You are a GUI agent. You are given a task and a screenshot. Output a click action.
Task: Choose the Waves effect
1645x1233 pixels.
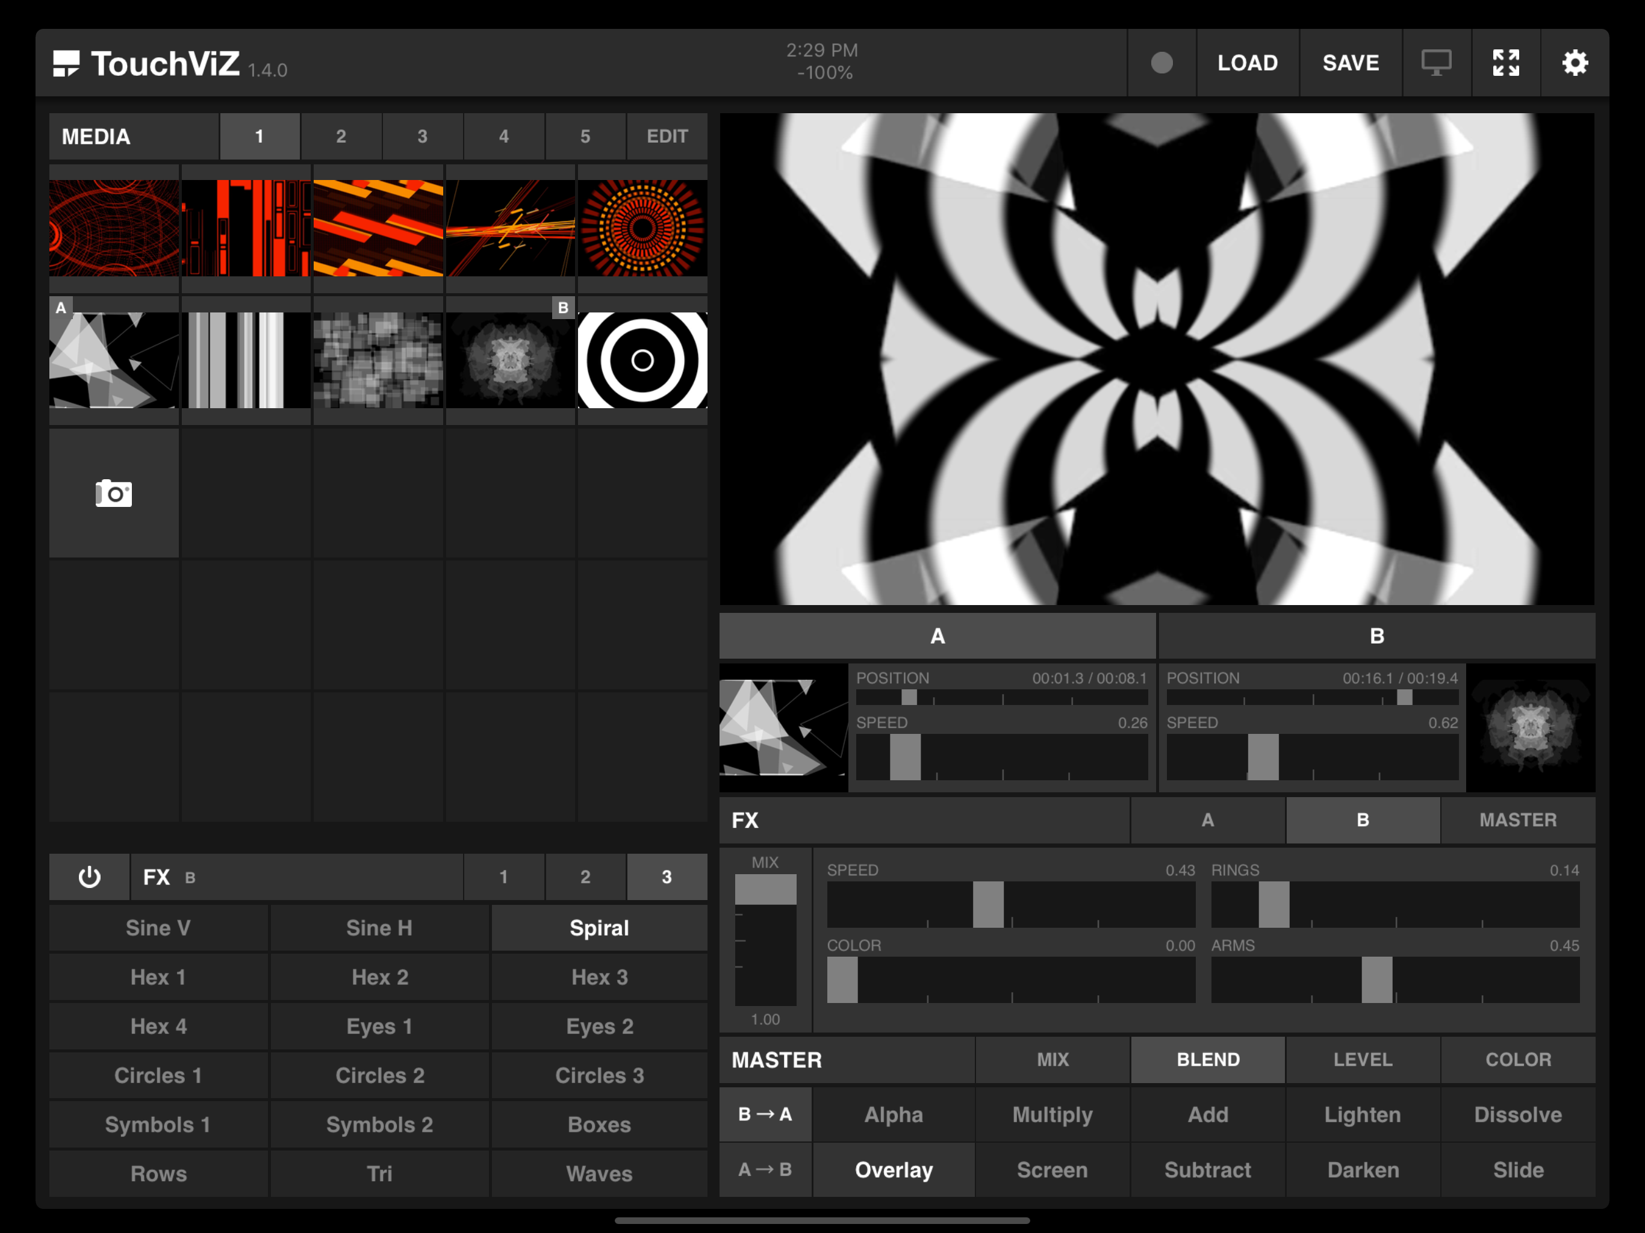click(x=599, y=1173)
